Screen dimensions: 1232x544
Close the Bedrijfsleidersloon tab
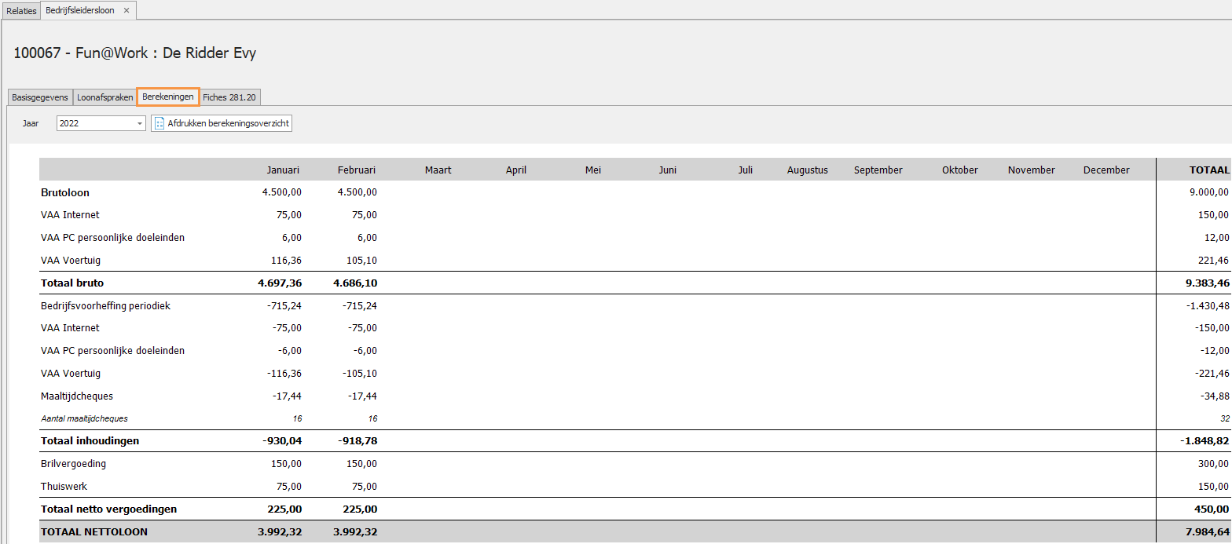[126, 10]
